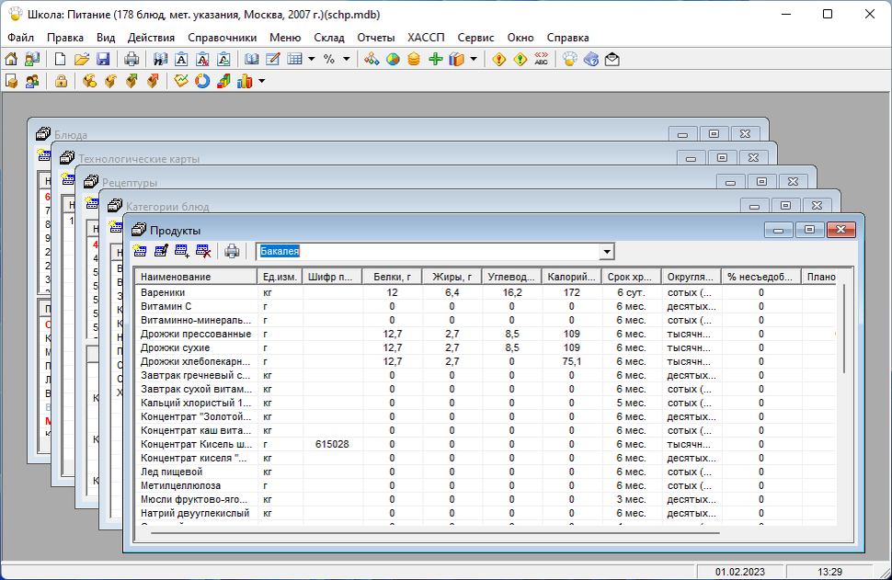Click the percent sign toolbar button
The width and height of the screenshot is (892, 580).
click(x=329, y=59)
